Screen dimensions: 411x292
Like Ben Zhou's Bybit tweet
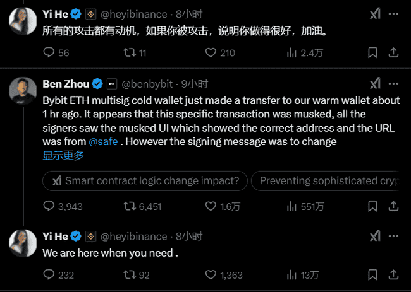212,206
